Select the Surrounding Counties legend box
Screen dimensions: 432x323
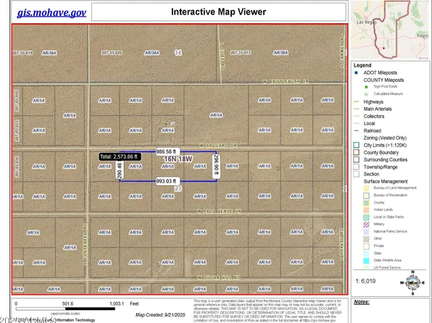coord(356,160)
